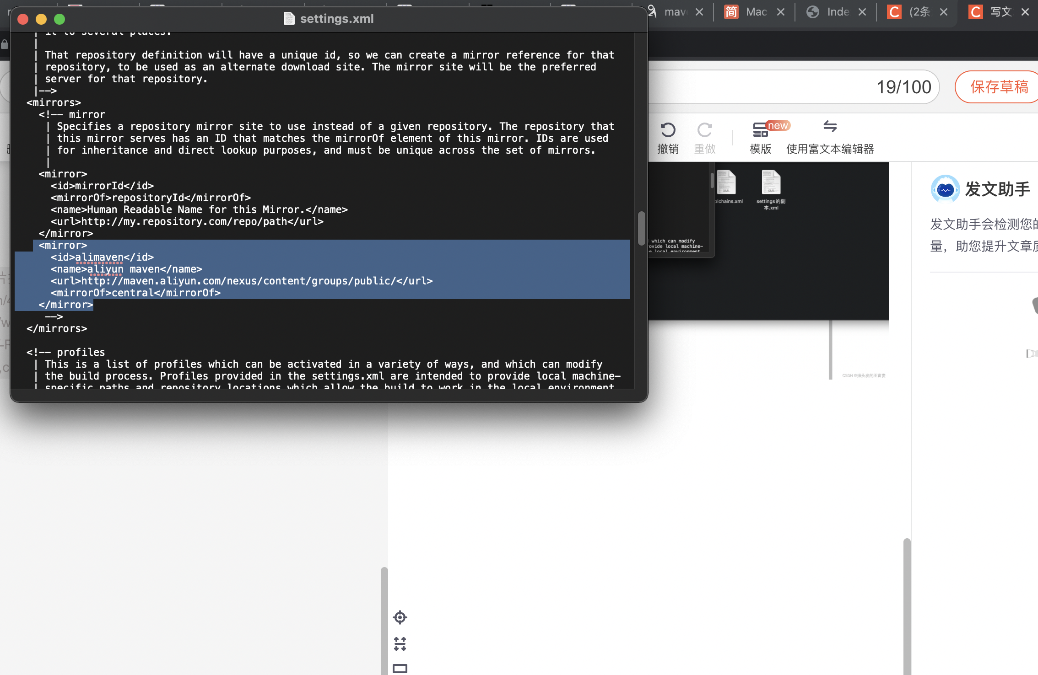Click the '</mirrors>' closing tag line

[57, 329]
